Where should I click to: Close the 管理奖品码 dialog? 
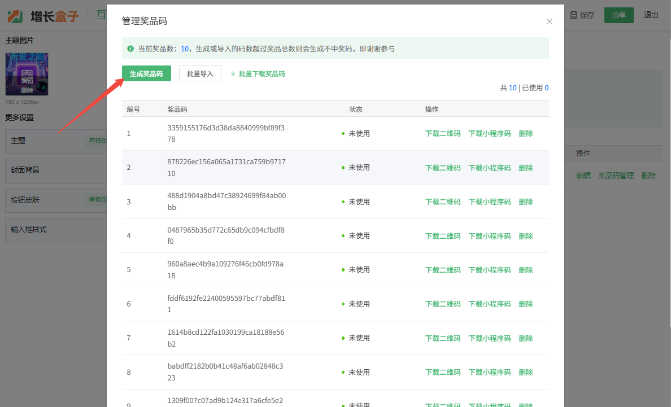coord(549,21)
